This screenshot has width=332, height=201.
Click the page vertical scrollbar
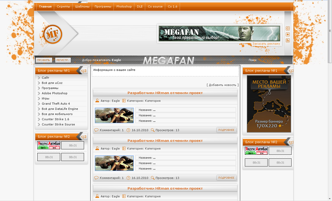pyautogui.click(x=330, y=31)
